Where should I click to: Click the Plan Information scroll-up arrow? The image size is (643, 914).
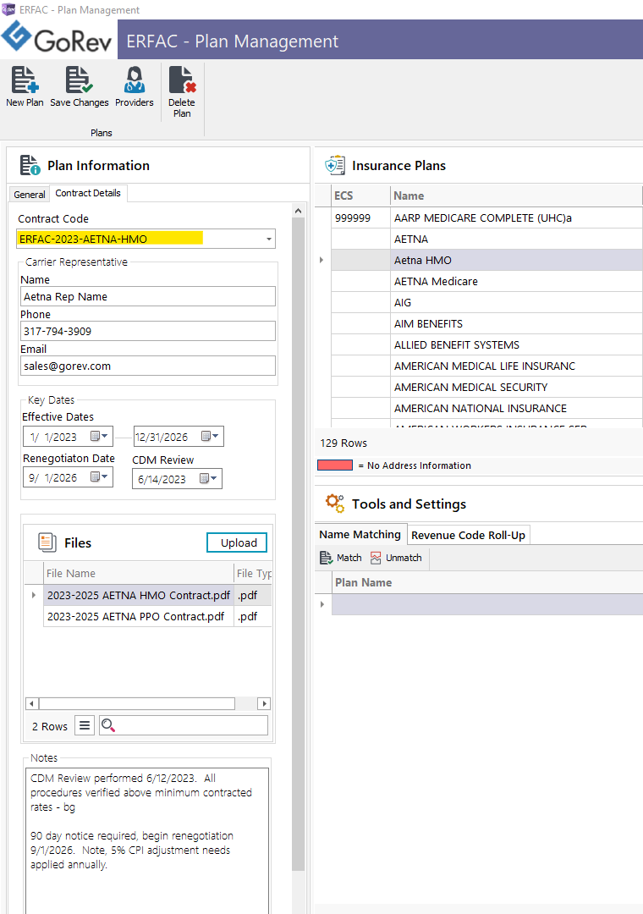(x=298, y=211)
